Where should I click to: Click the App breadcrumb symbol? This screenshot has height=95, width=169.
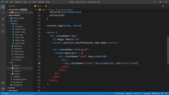[51, 10]
